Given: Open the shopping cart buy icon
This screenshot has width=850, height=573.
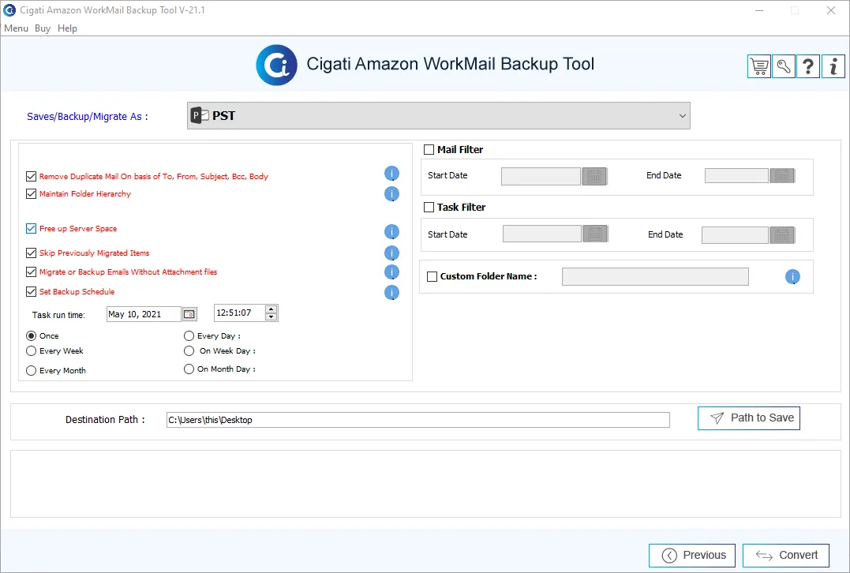Looking at the screenshot, I should (x=759, y=66).
